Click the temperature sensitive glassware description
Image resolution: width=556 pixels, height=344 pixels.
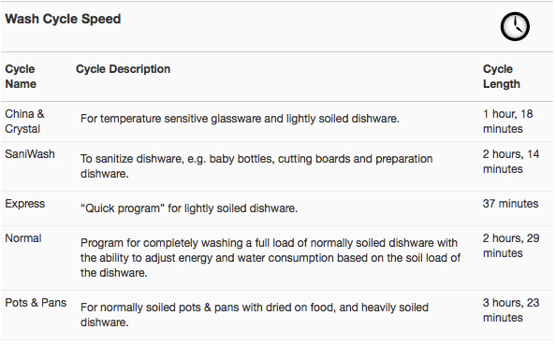tap(240, 119)
